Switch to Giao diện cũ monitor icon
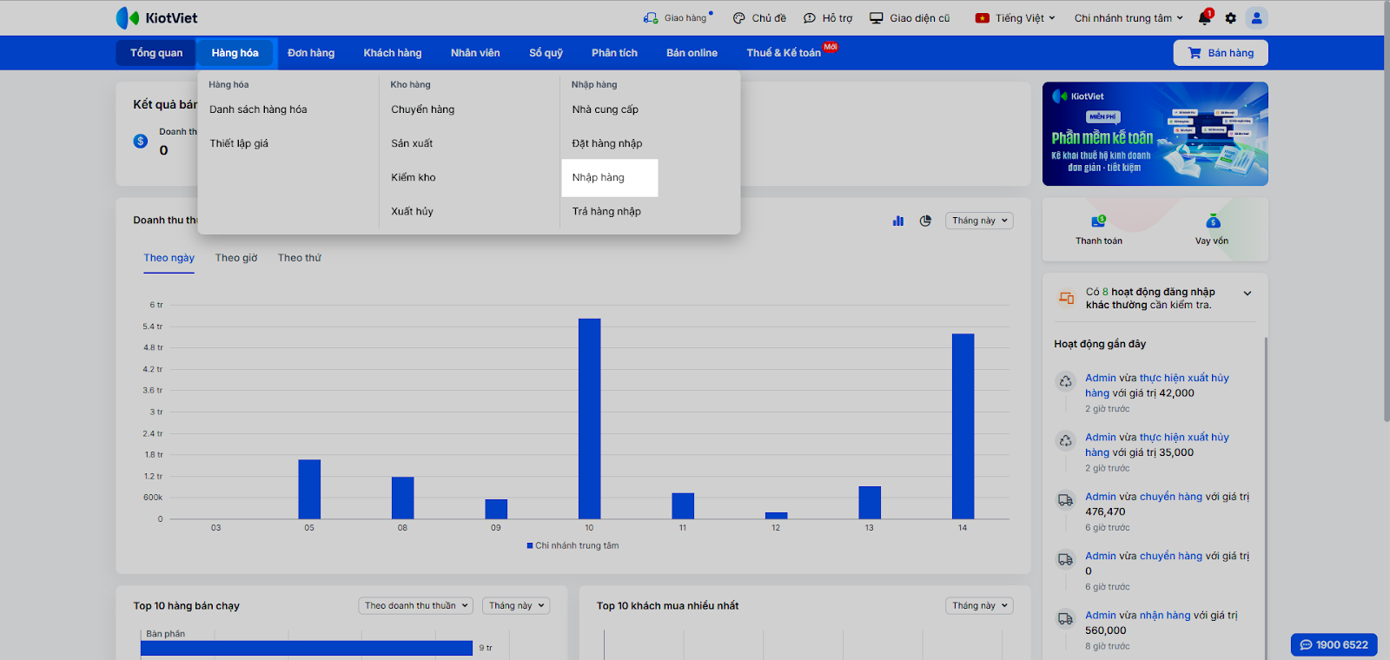This screenshot has height=660, width=1390. click(x=877, y=17)
